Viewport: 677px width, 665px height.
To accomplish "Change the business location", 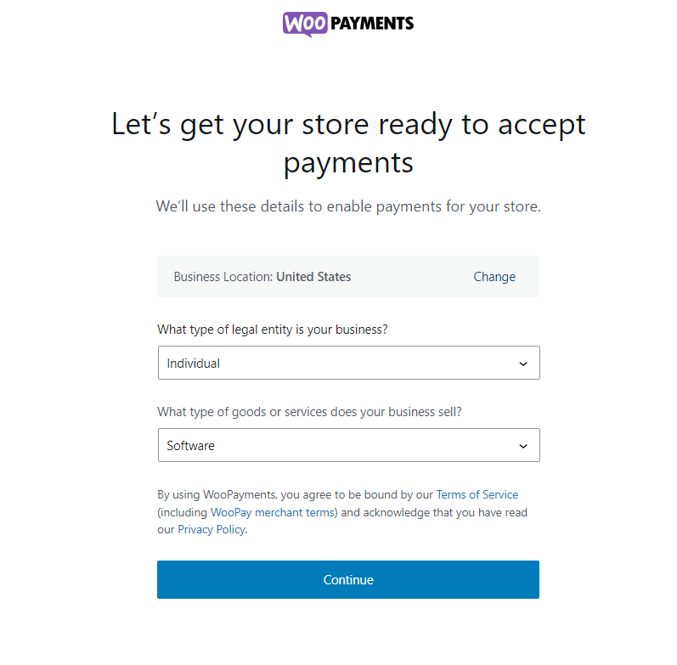I will coord(494,277).
